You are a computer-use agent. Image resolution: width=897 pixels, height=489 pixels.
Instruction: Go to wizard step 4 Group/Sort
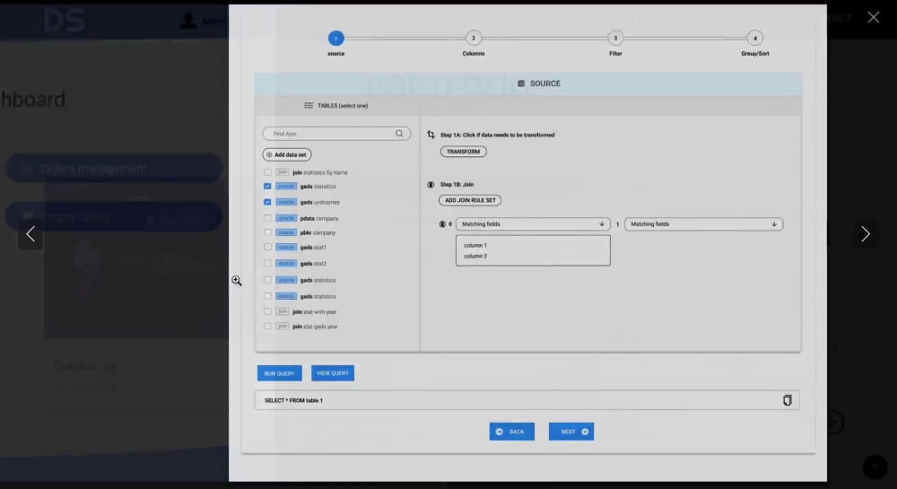tap(755, 39)
